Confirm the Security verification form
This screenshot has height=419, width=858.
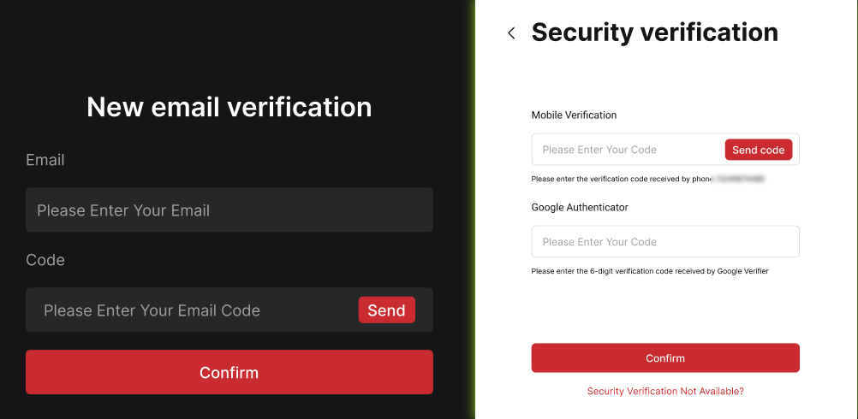tap(665, 358)
